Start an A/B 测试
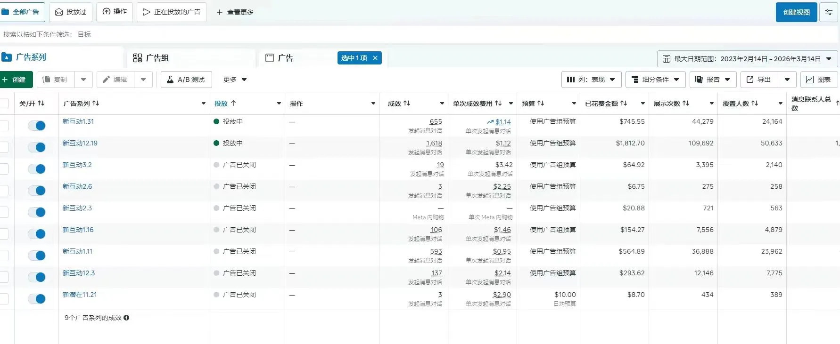 pyautogui.click(x=186, y=80)
